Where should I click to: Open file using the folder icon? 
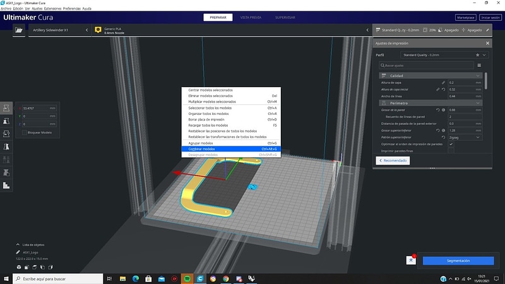[19, 30]
